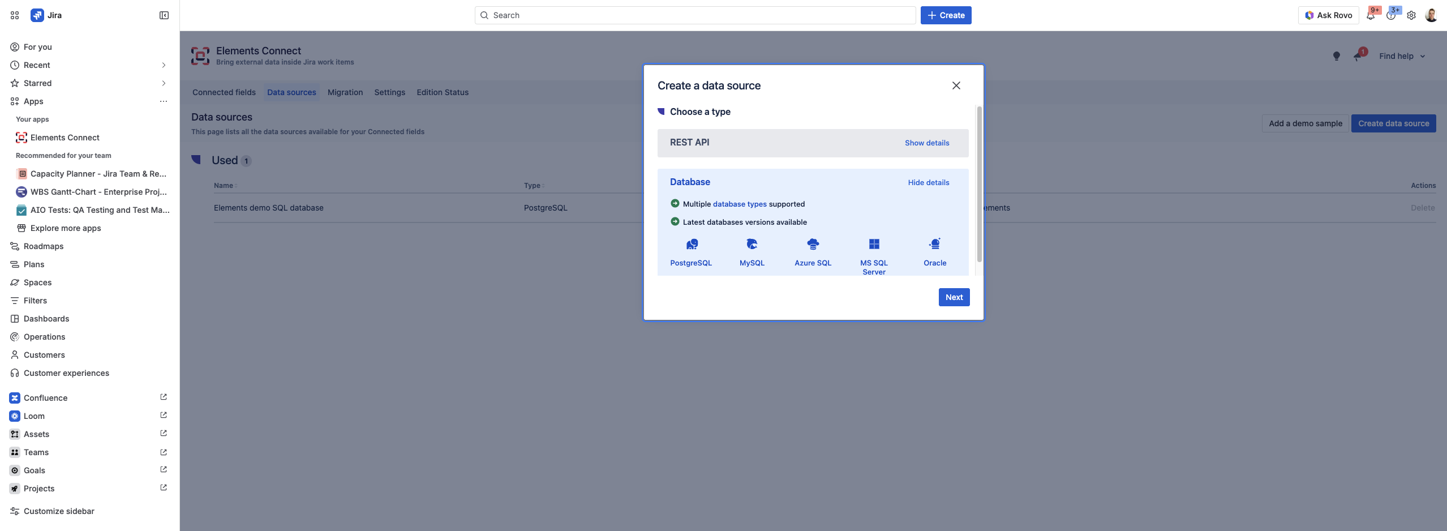Close the Create a data source dialog
Viewport: 1447px width, 531px height.
(956, 85)
